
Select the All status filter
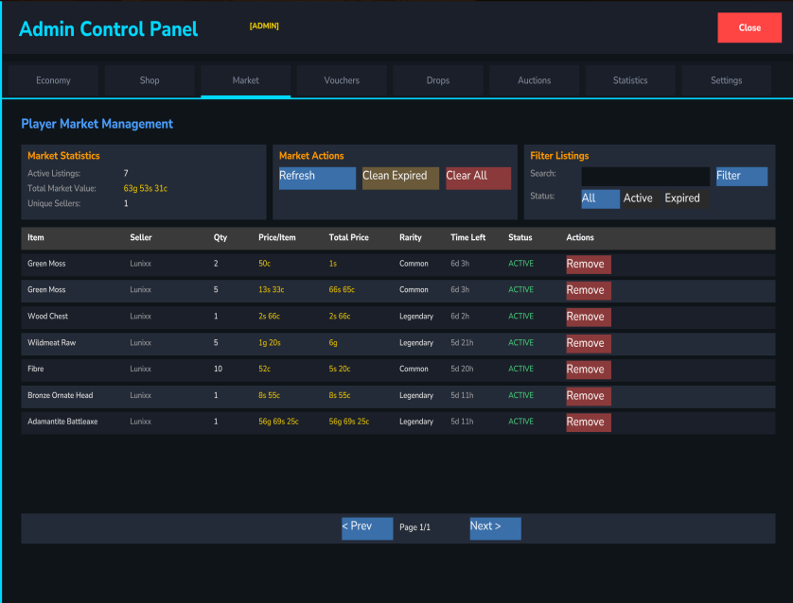(x=600, y=198)
